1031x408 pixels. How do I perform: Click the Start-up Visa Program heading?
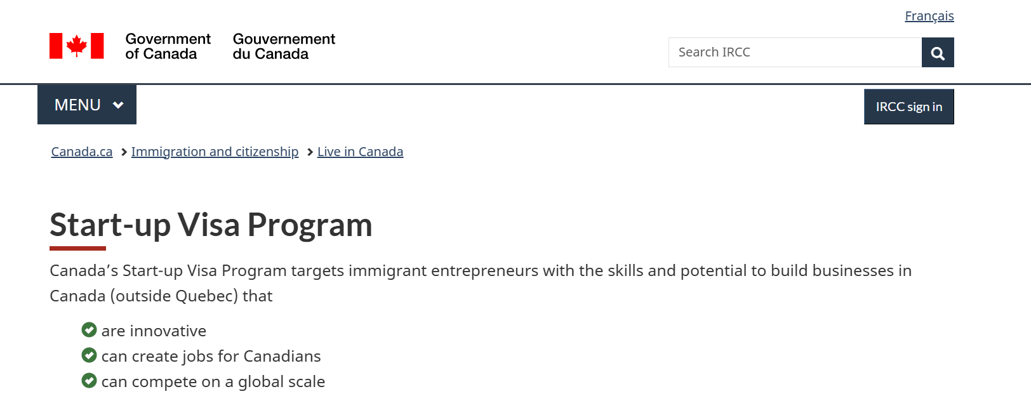[x=211, y=225]
